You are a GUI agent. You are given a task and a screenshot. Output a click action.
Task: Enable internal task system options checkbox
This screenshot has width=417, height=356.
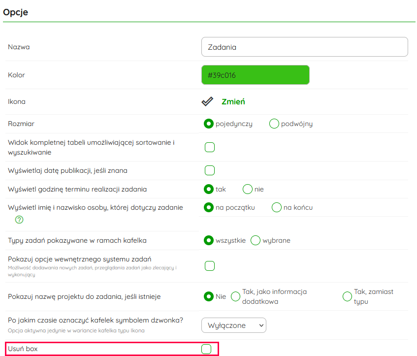210,266
